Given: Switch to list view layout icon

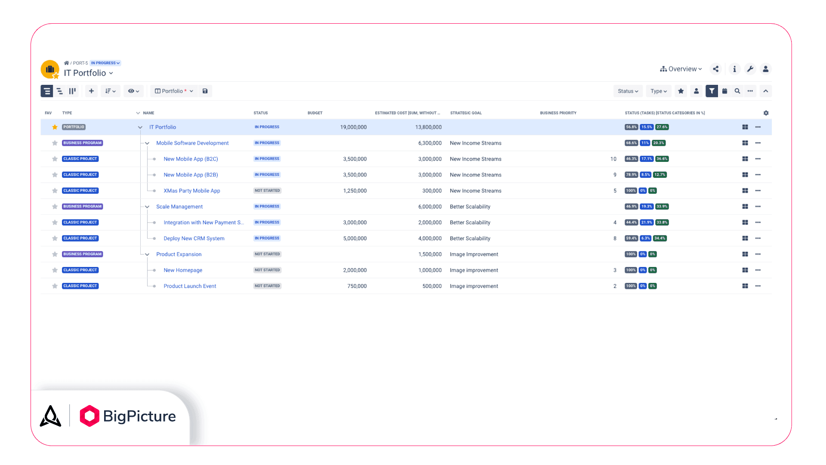Looking at the screenshot, I should 47,91.
